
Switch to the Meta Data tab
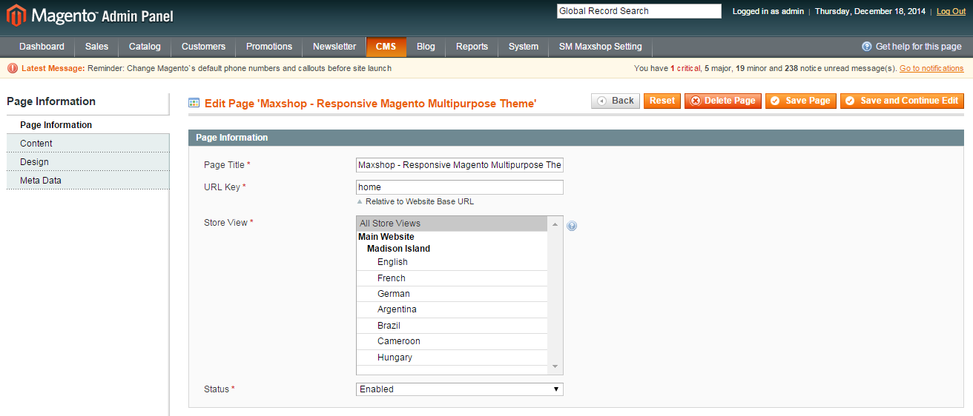[88, 181]
